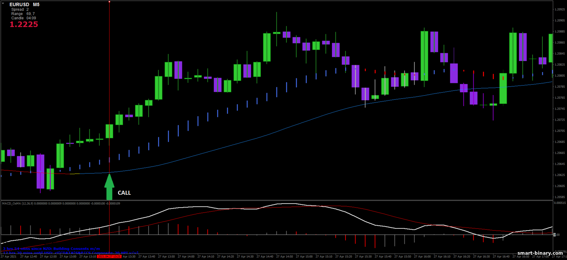This screenshot has width=567, height=260.
Task: Click the 0.000515 indicator scale value
Action: pyautogui.click(x=559, y=203)
